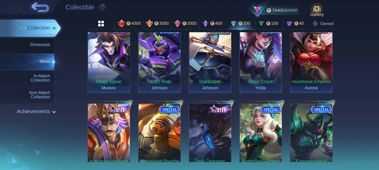The width and height of the screenshot is (379, 170).
Task: Filter by the pink 2000-point gem tier
Action: click(185, 23)
